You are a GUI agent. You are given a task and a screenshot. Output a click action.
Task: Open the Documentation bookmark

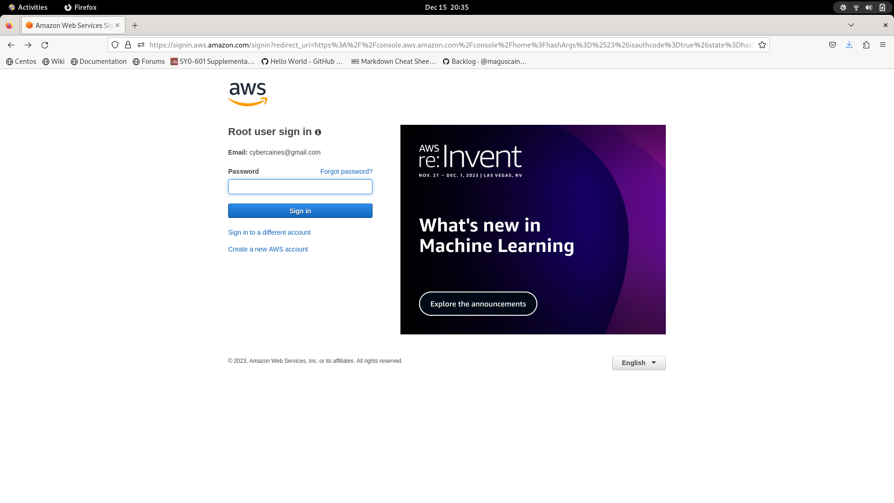click(x=99, y=61)
